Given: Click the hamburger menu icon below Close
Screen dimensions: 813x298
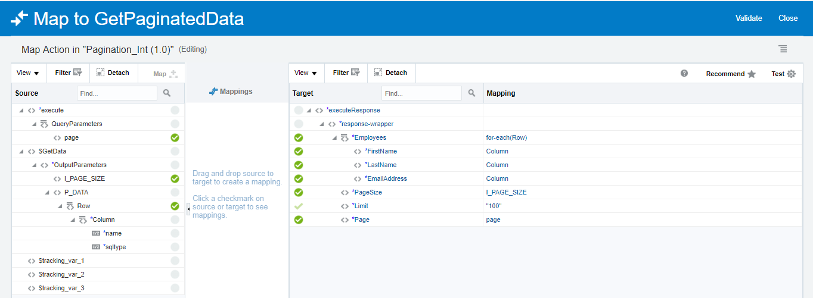Looking at the screenshot, I should [x=783, y=49].
